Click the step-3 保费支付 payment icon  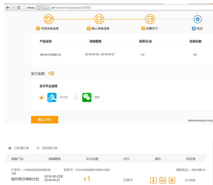click(150, 19)
